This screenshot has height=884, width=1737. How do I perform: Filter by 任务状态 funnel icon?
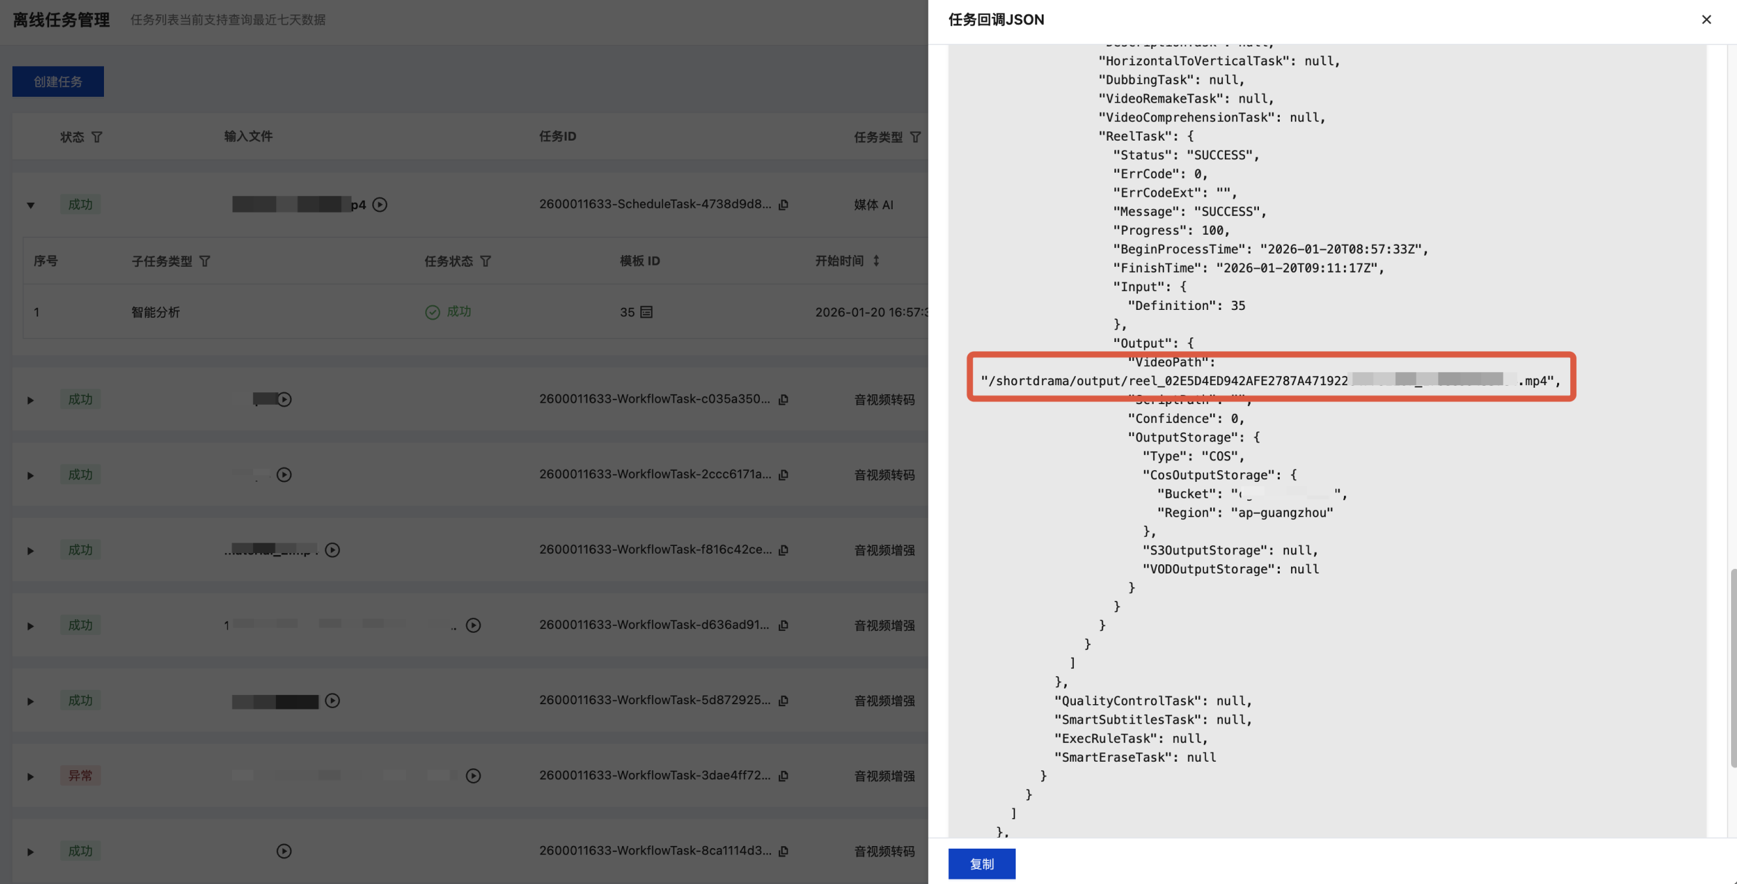[485, 261]
